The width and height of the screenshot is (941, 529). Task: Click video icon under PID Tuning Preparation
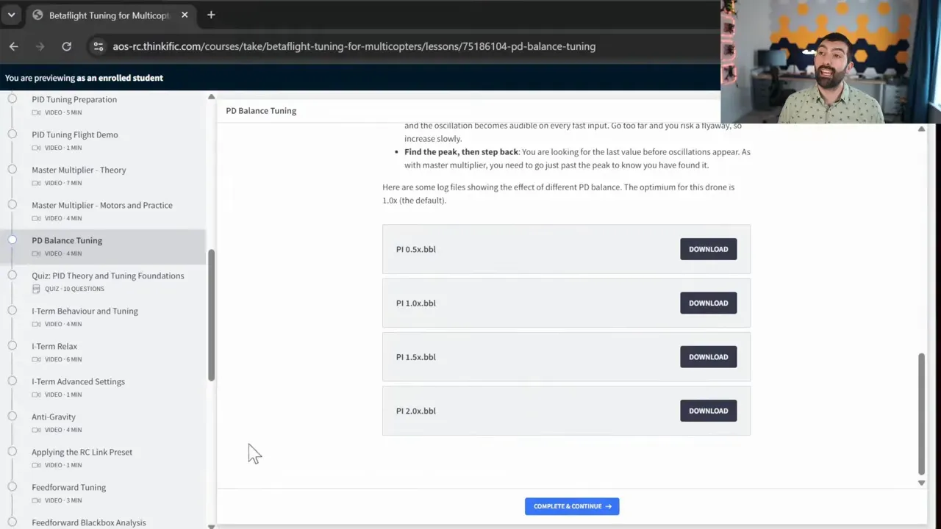36,112
